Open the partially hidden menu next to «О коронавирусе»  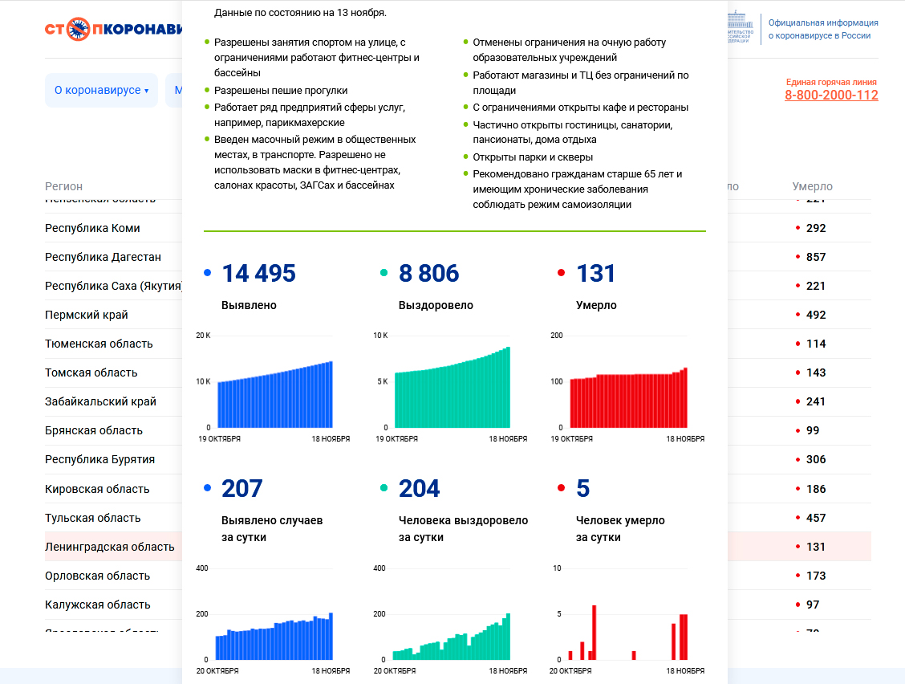coord(174,91)
